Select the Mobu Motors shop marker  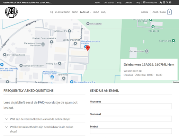pos(52,77)
